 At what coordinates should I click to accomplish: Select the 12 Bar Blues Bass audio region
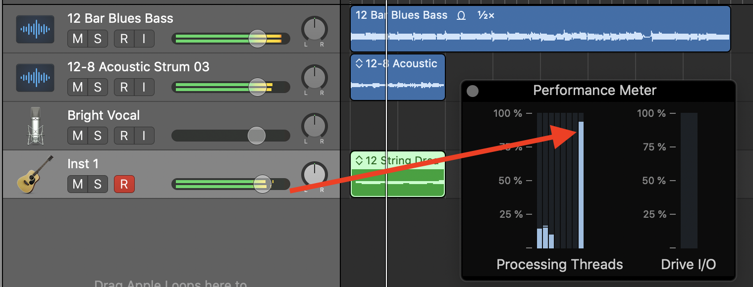pos(540,37)
